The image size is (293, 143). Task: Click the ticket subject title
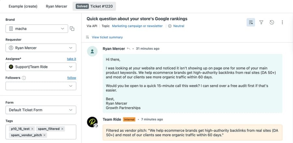tap(137, 19)
